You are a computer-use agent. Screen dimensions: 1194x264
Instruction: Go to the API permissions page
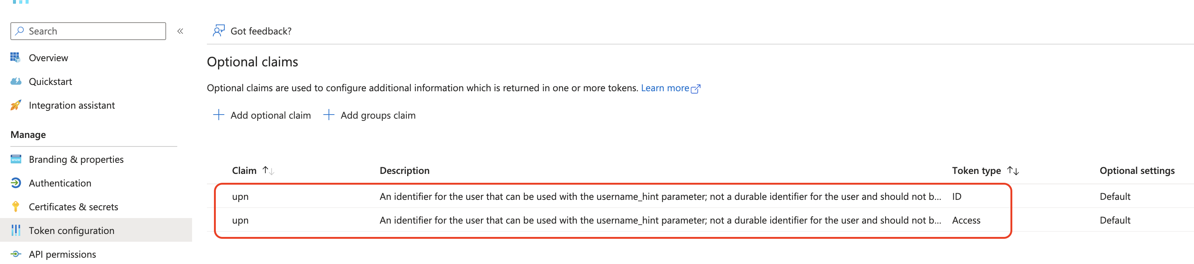tap(62, 254)
